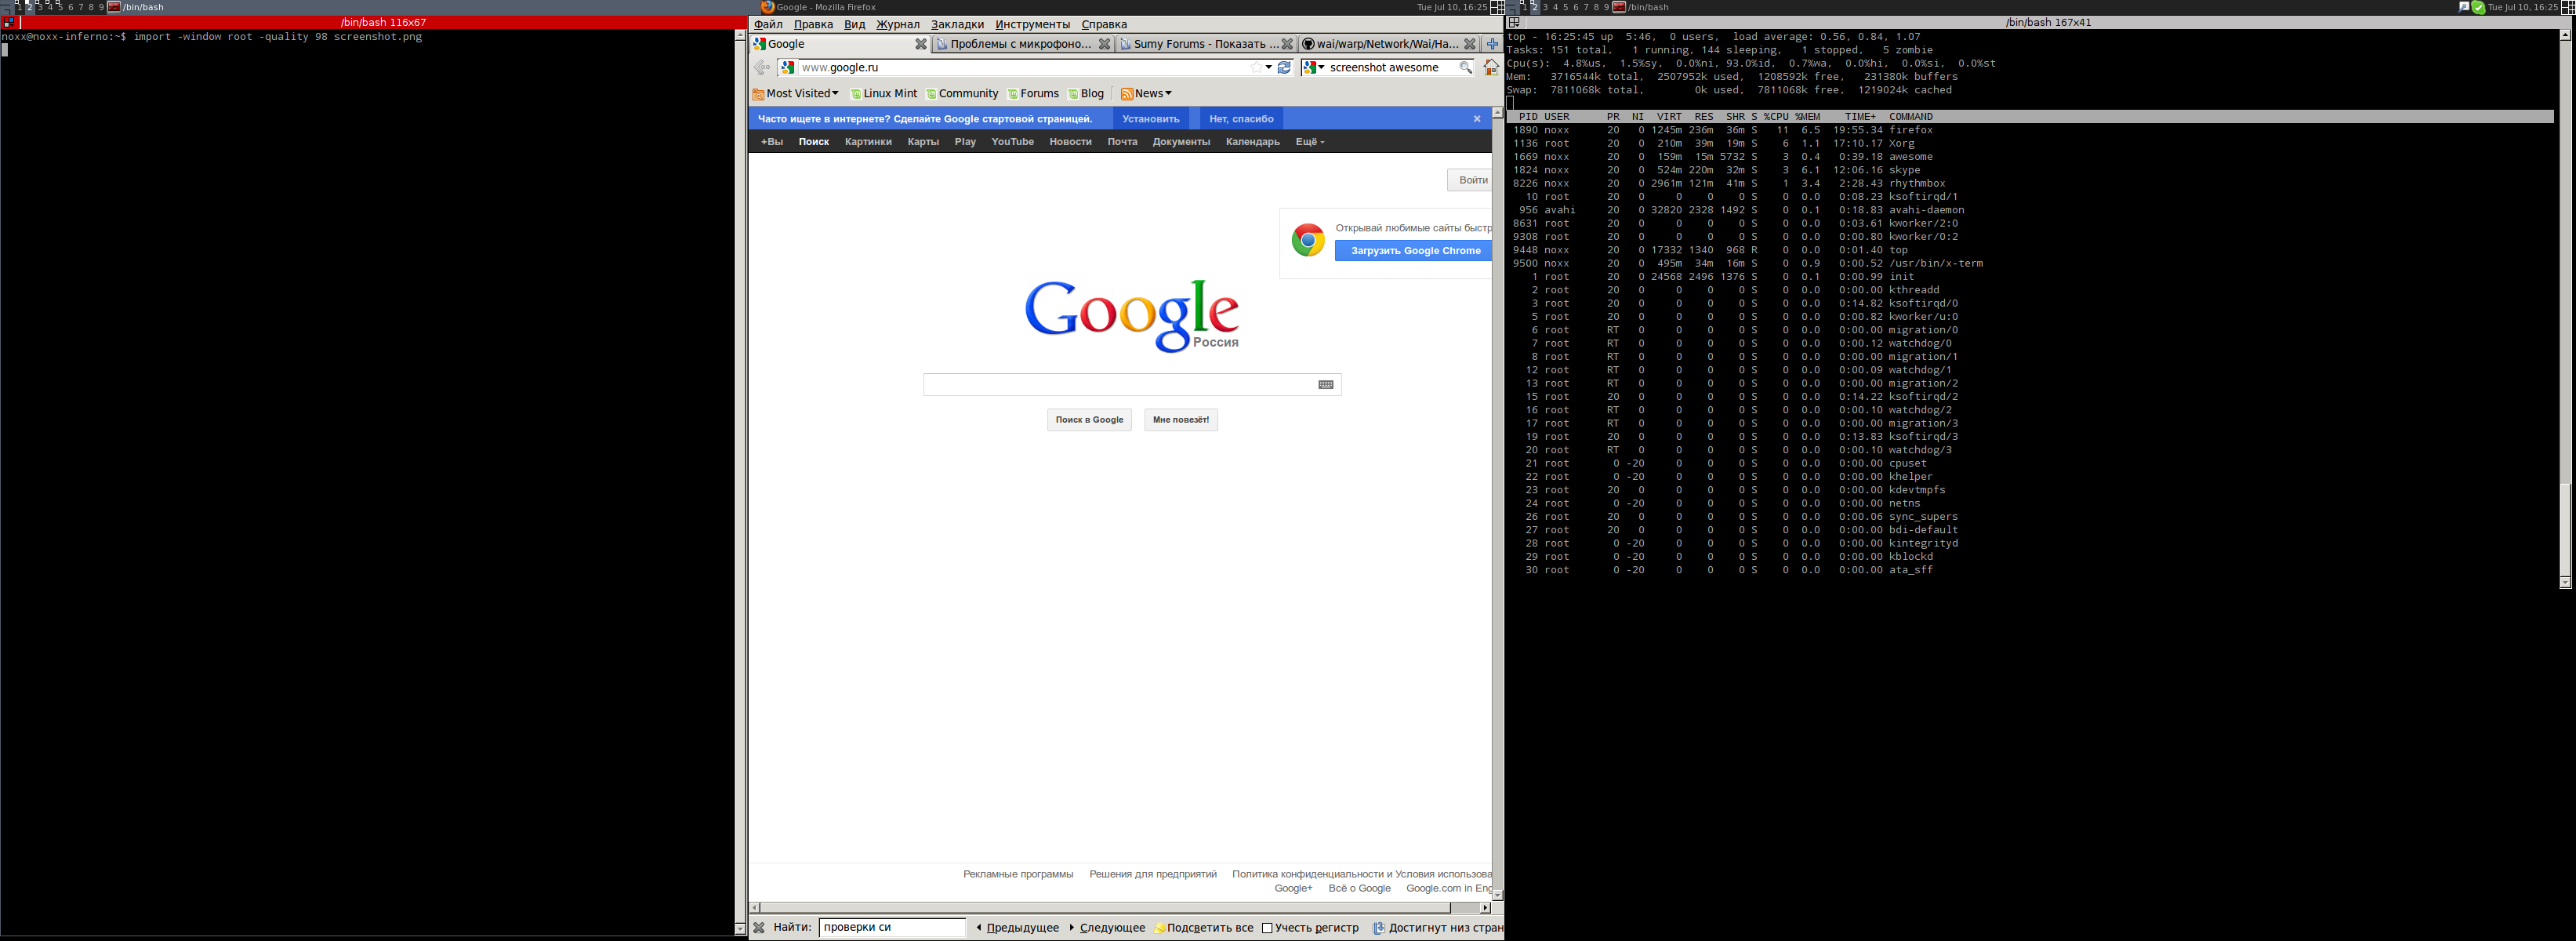Click the on-screen keyboard icon in Google search
Screen dimensions: 2576x941
(1325, 385)
